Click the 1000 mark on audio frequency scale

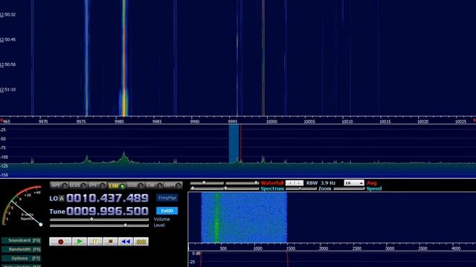tap(258, 248)
